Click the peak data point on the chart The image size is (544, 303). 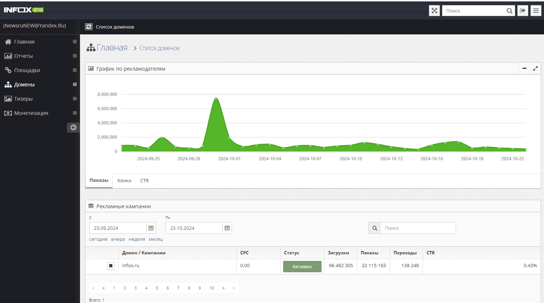pos(216,98)
